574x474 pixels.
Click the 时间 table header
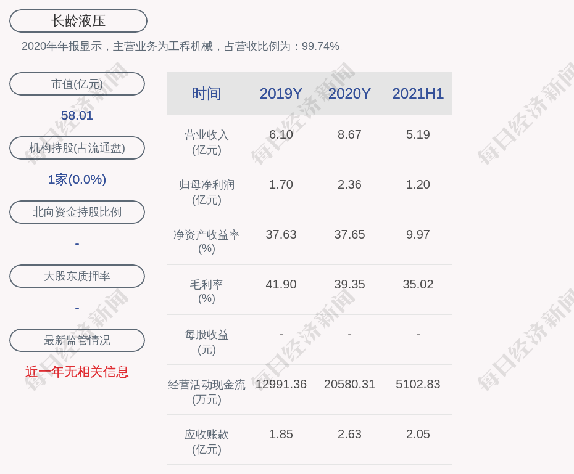tap(207, 94)
